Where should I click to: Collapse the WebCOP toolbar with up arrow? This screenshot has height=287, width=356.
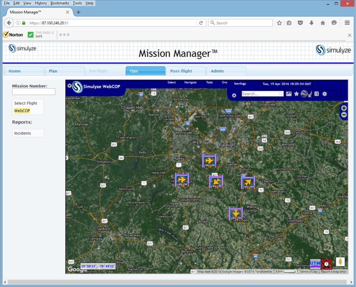coord(234,95)
